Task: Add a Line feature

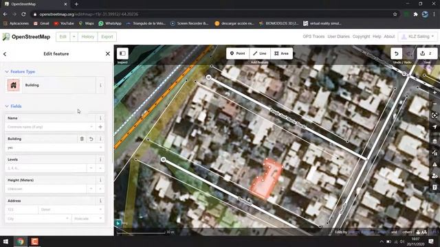Action: pos(260,54)
